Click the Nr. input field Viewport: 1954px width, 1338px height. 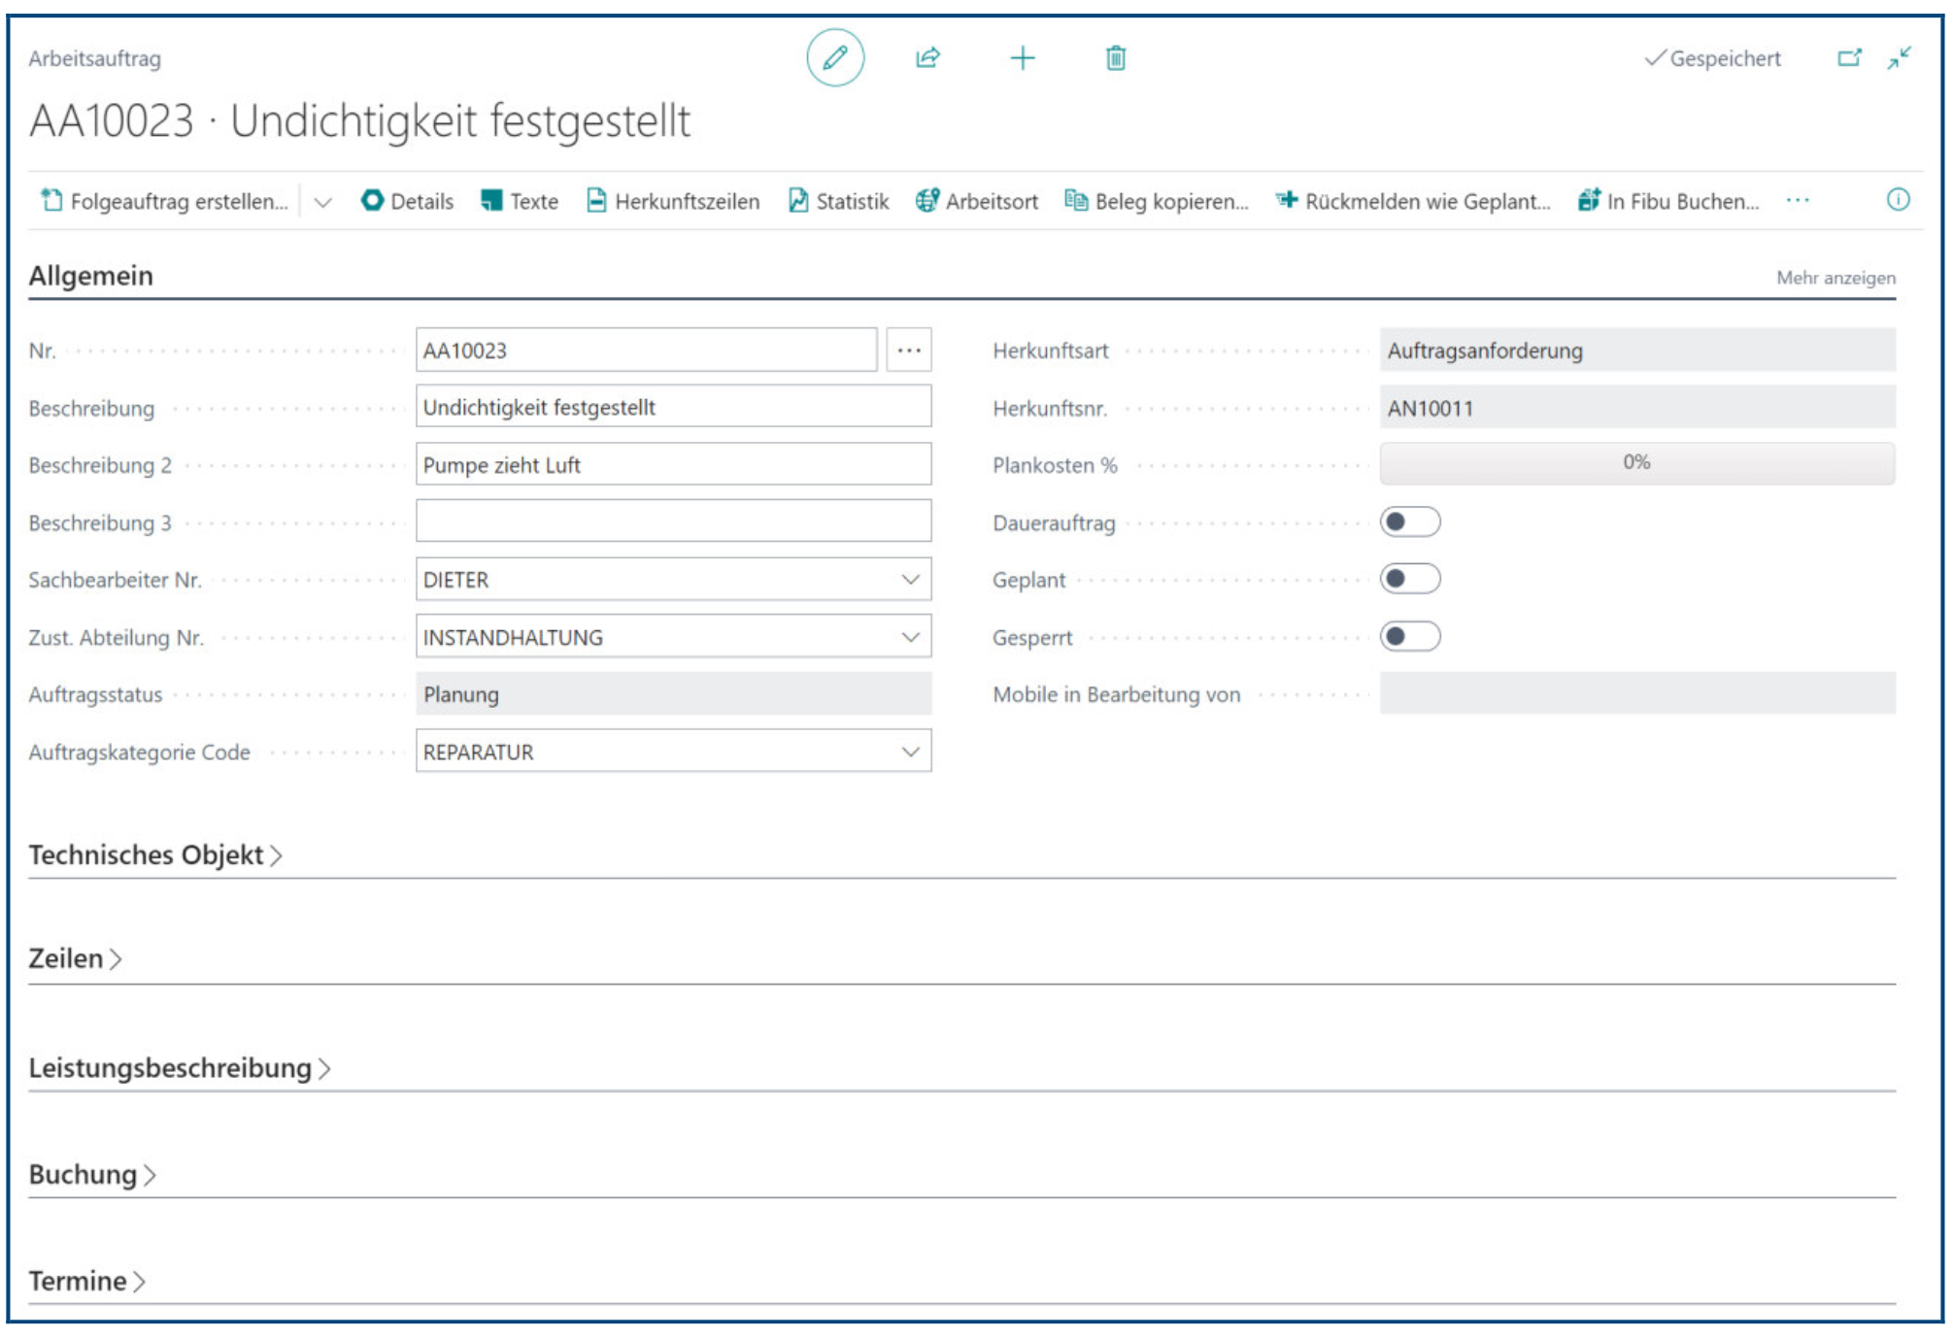click(646, 350)
